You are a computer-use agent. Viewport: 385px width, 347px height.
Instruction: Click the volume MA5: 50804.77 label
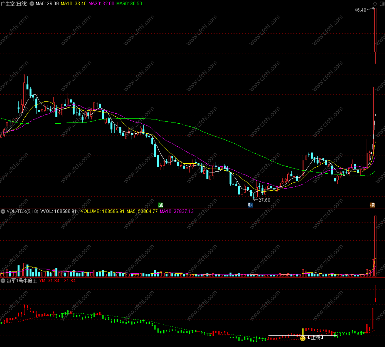click(x=142, y=211)
